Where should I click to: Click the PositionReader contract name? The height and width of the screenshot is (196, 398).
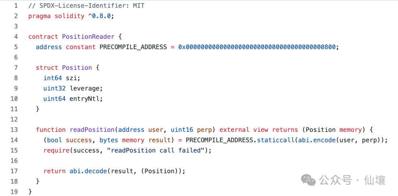88,37
